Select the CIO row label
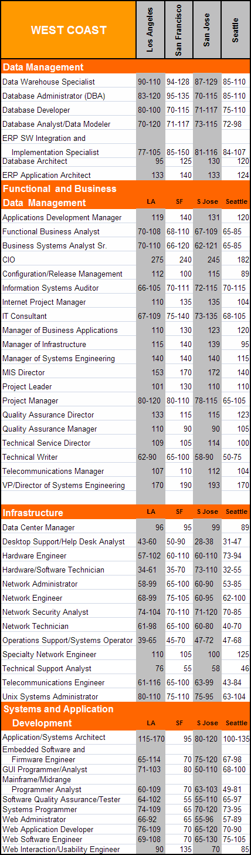251x855 pixels. pyautogui.click(x=9, y=260)
